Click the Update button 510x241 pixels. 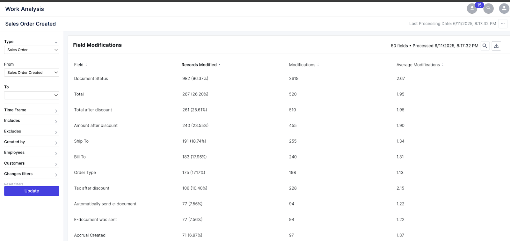point(32,191)
